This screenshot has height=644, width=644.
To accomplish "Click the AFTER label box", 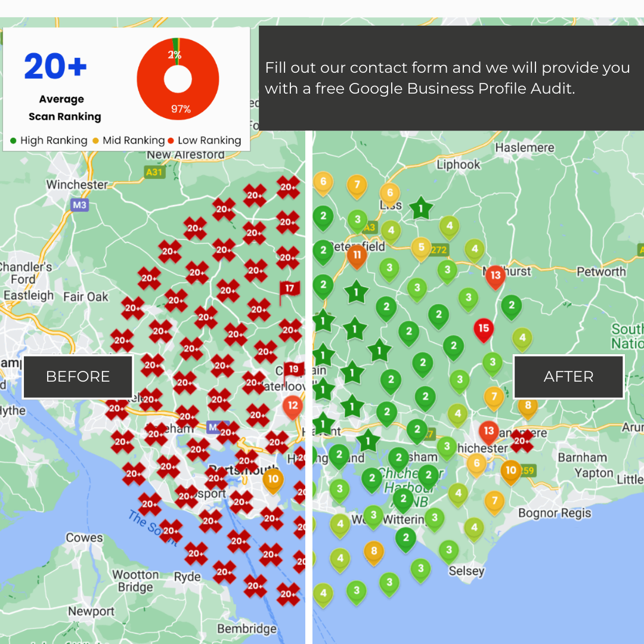I will (x=568, y=377).
